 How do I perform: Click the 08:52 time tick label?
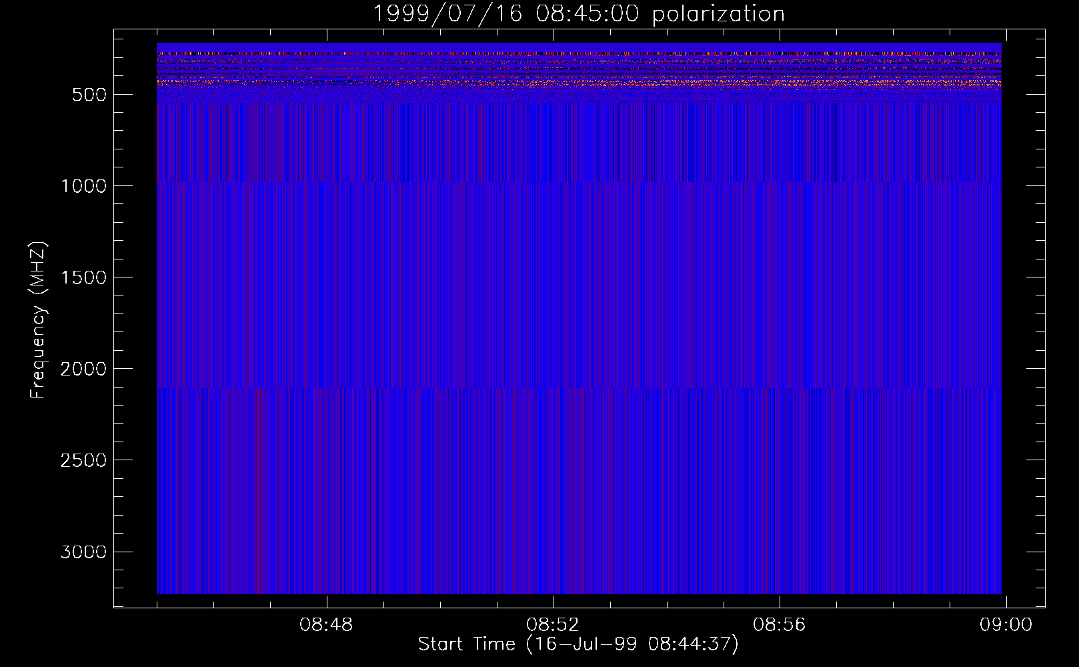(x=553, y=625)
